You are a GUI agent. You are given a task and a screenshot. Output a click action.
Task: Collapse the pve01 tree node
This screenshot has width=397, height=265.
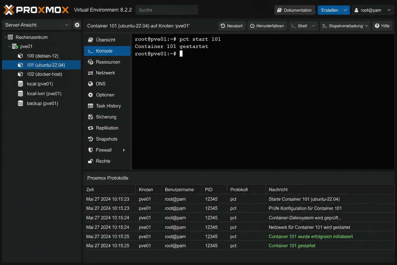click(10, 47)
